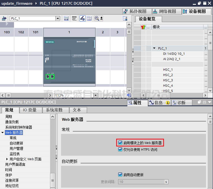
Task: Click the NAME module labels icon
Action: pyautogui.click(x=74, y=18)
